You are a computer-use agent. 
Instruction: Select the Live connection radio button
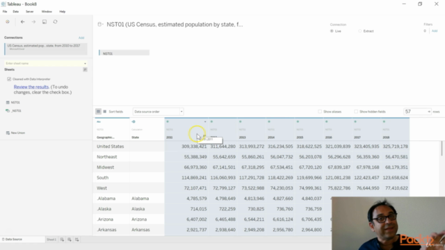[x=332, y=31]
